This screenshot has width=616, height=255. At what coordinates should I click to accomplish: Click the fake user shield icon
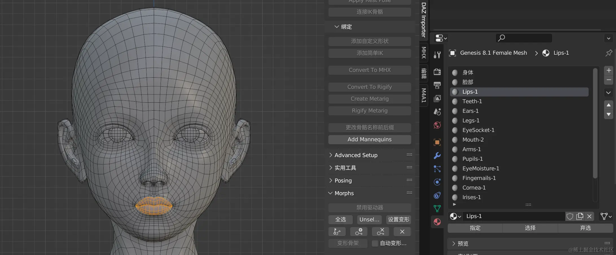pyautogui.click(x=570, y=216)
